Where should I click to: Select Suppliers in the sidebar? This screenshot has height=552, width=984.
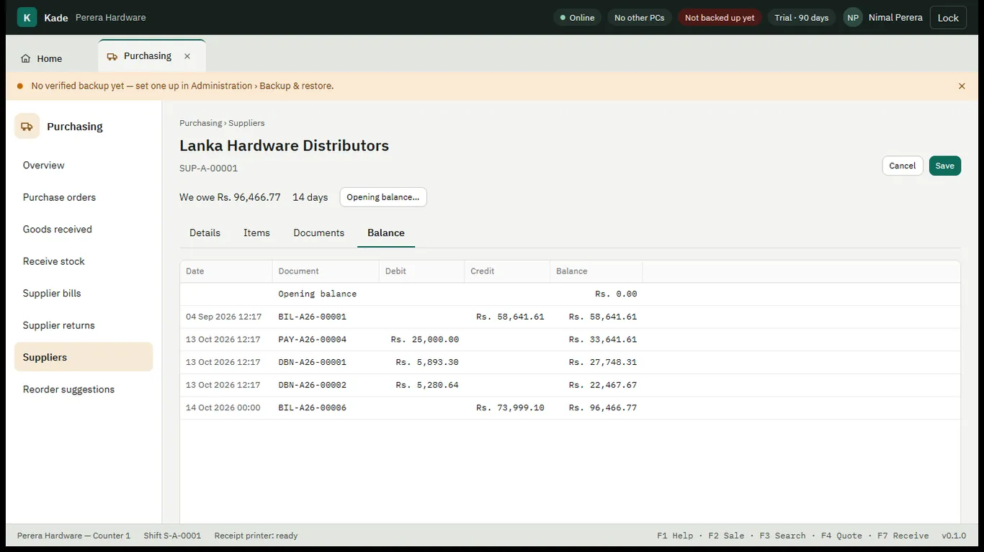pyautogui.click(x=84, y=357)
